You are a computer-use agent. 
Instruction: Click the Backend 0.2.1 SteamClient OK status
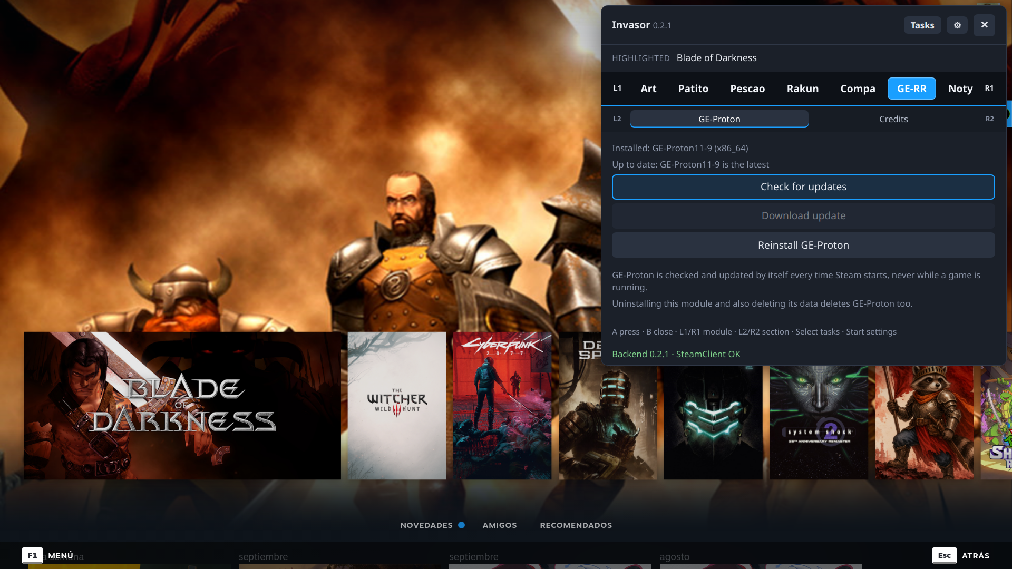point(676,354)
